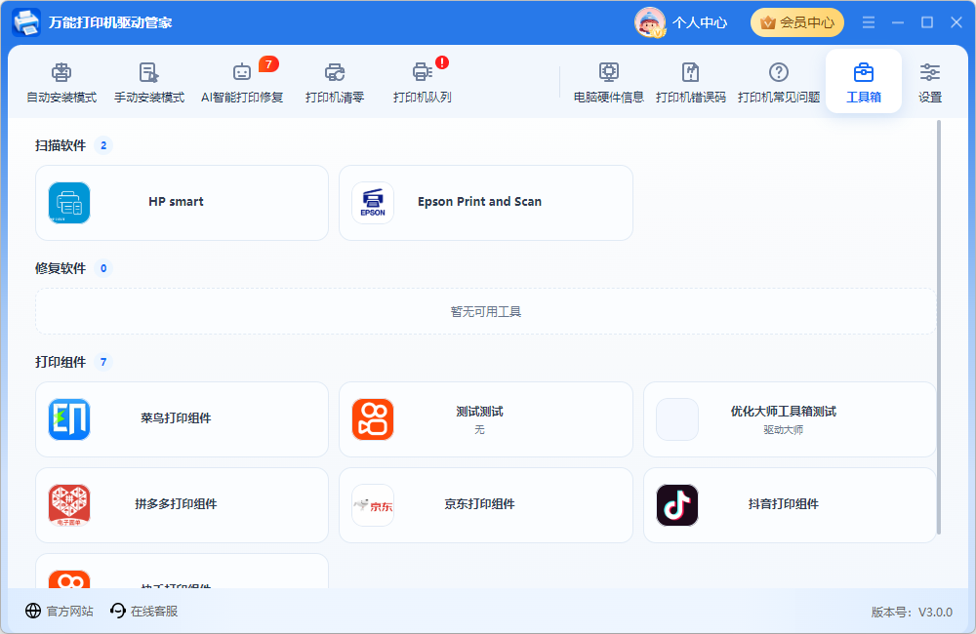Select 菜鸟打印组件 text
Screen dimensions: 976x634
(176, 418)
